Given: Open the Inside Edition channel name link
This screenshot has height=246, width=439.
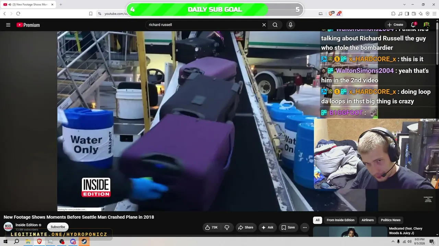Looking at the screenshot, I should 27,225.
